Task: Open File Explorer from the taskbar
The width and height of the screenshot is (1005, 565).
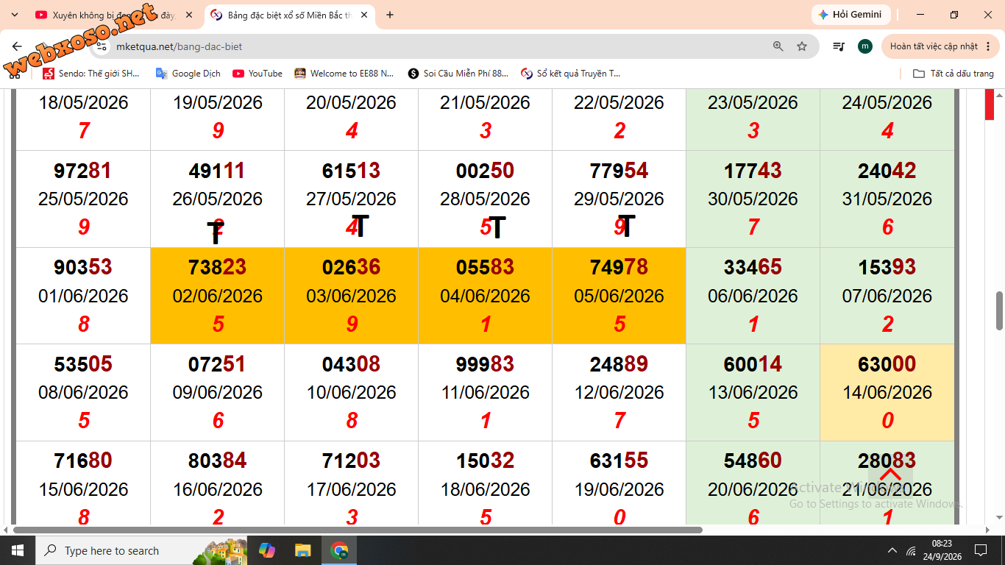Action: click(x=302, y=550)
